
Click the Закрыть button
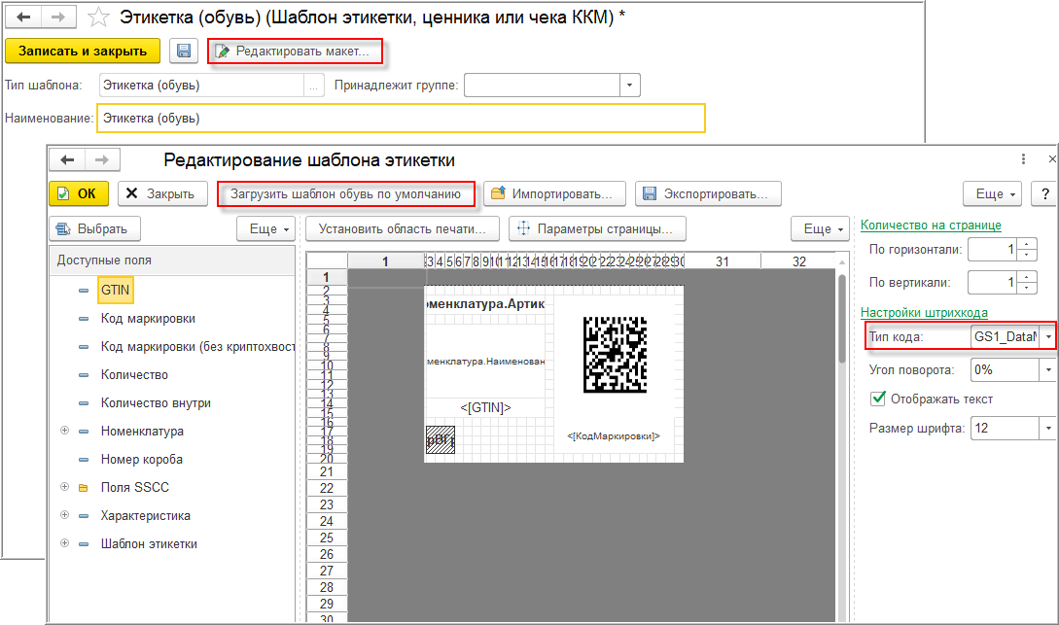[162, 194]
